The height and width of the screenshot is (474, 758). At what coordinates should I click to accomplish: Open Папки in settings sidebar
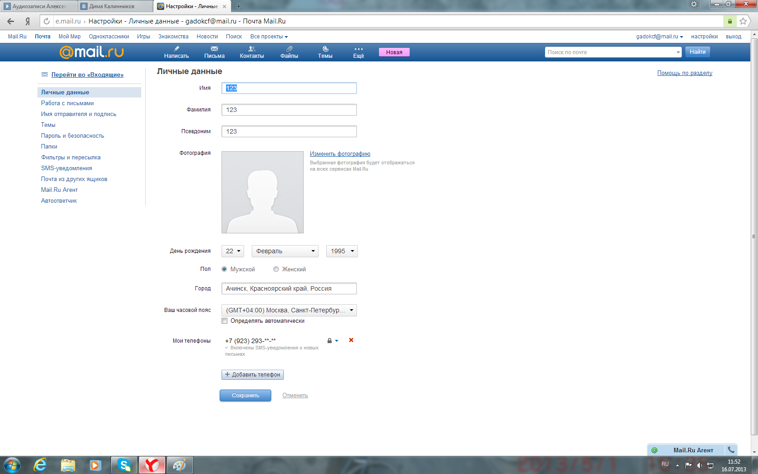click(x=49, y=146)
